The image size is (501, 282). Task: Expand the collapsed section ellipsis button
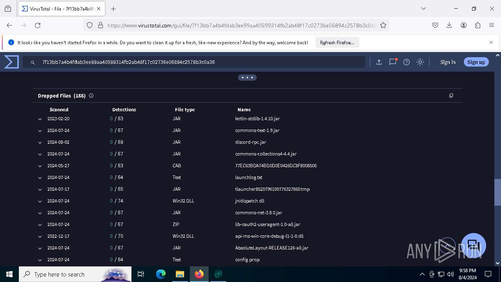coord(247,78)
